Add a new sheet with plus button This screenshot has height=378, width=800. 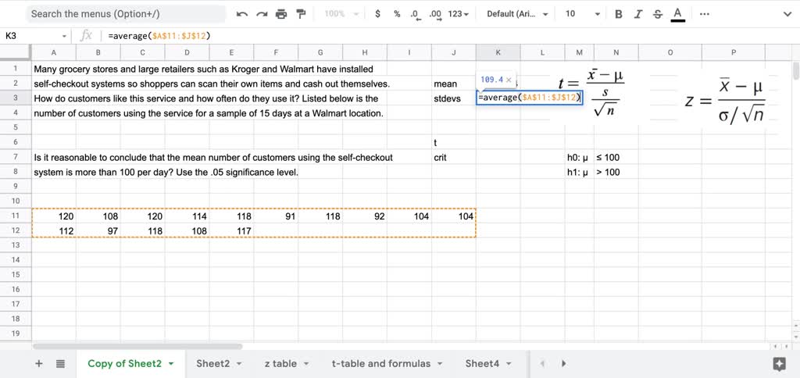[x=39, y=363]
